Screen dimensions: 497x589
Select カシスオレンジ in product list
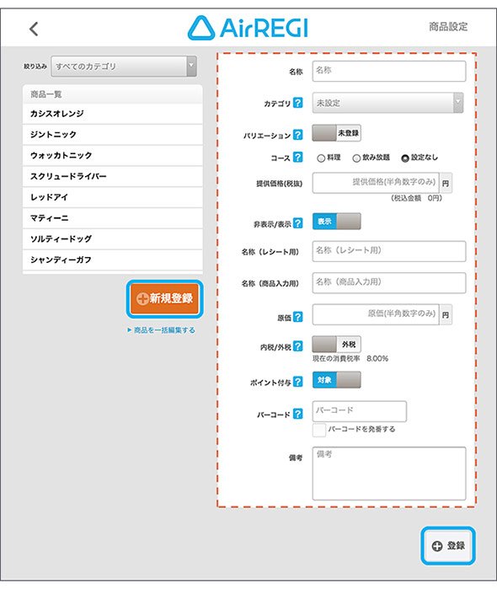point(113,114)
